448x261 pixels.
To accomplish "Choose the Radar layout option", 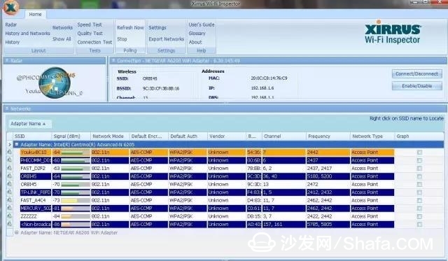I will point(11,24).
